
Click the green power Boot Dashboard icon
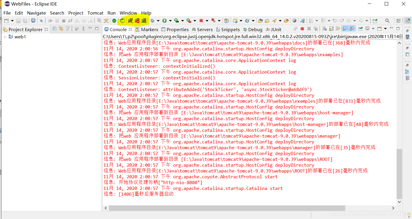(114, 21)
